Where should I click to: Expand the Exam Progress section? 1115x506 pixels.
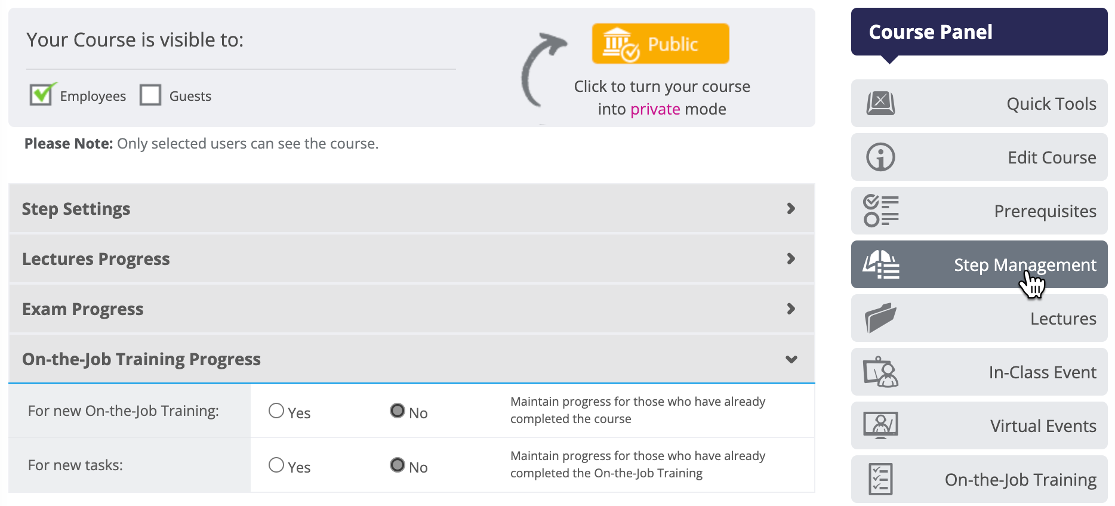point(412,308)
